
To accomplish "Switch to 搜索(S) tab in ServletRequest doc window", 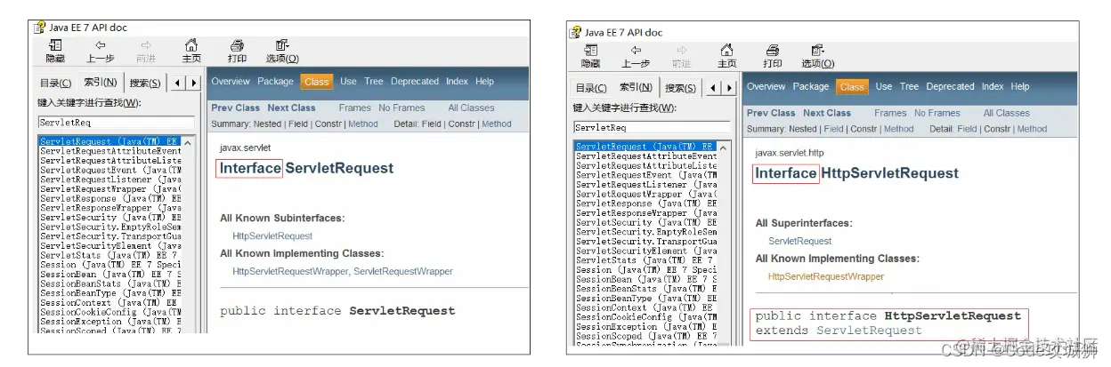I will [144, 84].
